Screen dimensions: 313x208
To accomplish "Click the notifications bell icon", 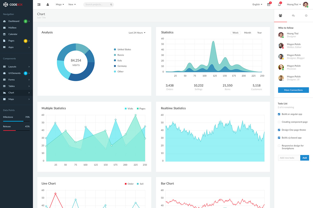I will [279, 4].
